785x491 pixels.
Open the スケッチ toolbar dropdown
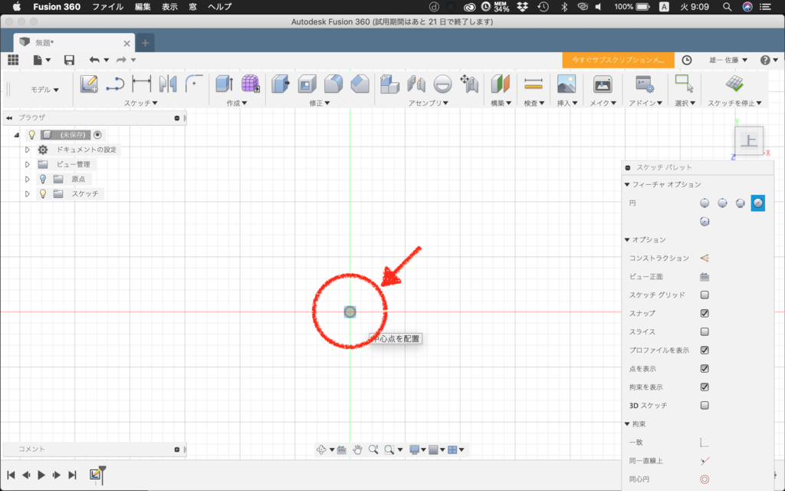(141, 103)
